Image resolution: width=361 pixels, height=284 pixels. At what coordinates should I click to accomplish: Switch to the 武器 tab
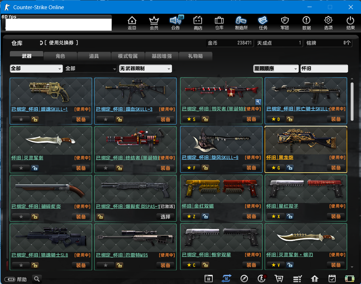(26, 56)
